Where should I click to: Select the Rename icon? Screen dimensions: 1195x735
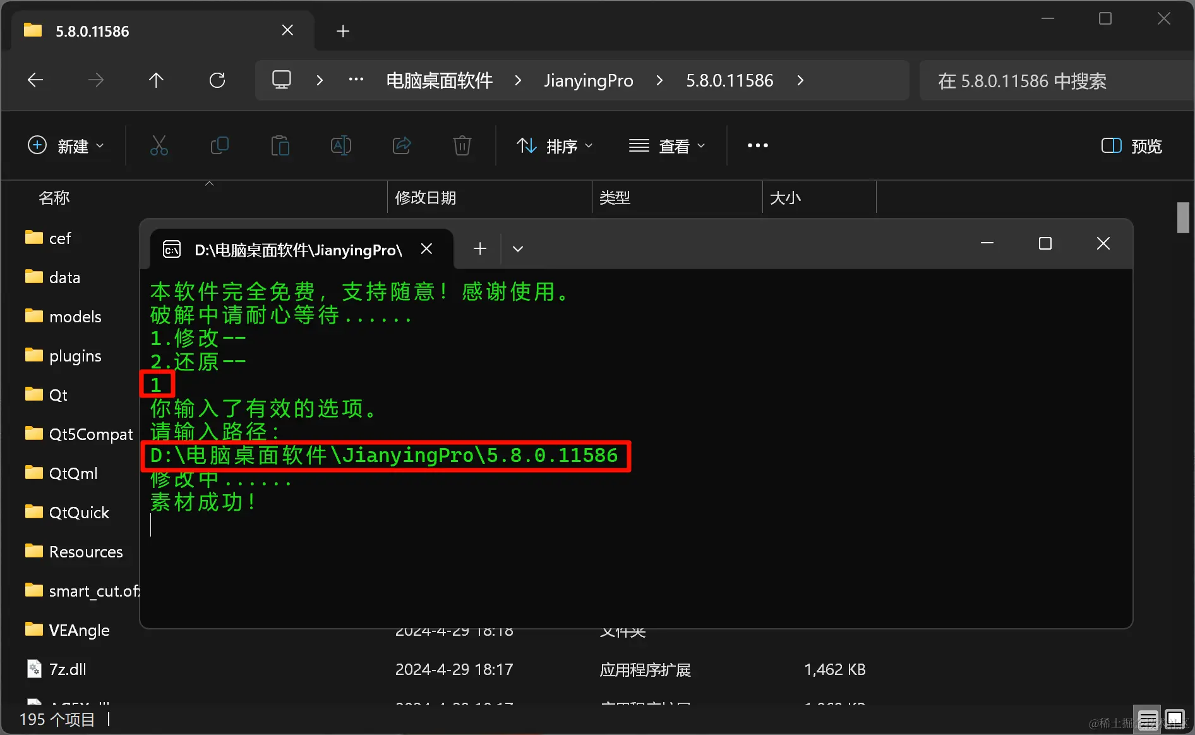tap(340, 145)
